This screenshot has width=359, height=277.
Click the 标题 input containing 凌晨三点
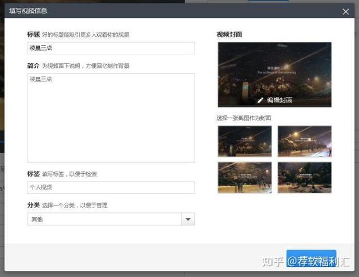pos(111,48)
